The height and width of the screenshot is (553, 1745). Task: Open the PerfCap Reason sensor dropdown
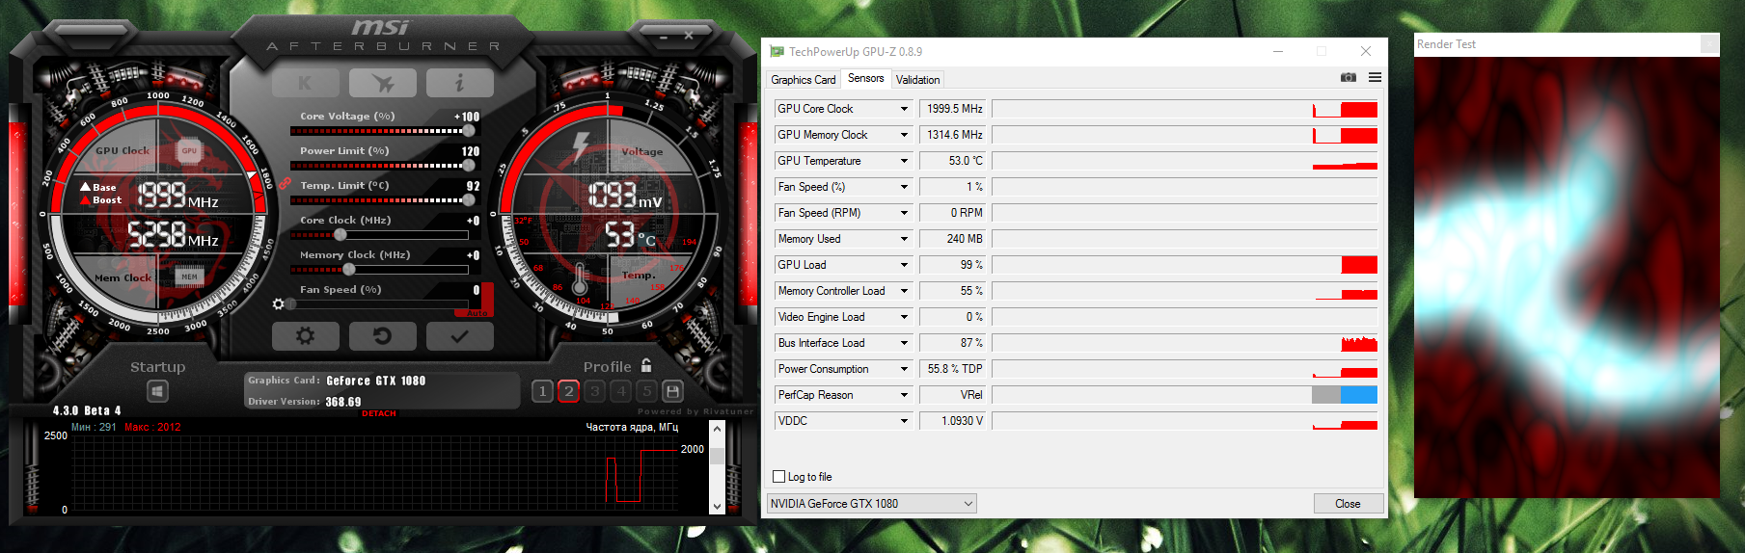tap(904, 395)
